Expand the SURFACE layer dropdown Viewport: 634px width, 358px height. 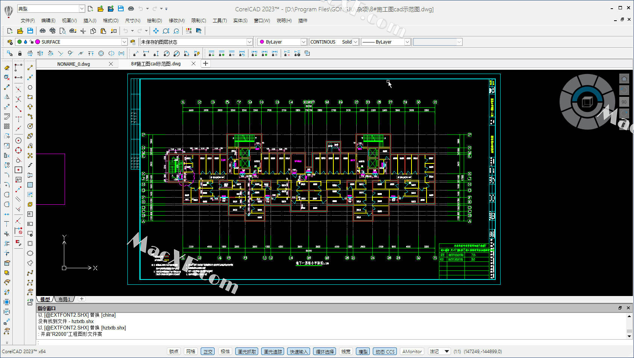pos(124,42)
